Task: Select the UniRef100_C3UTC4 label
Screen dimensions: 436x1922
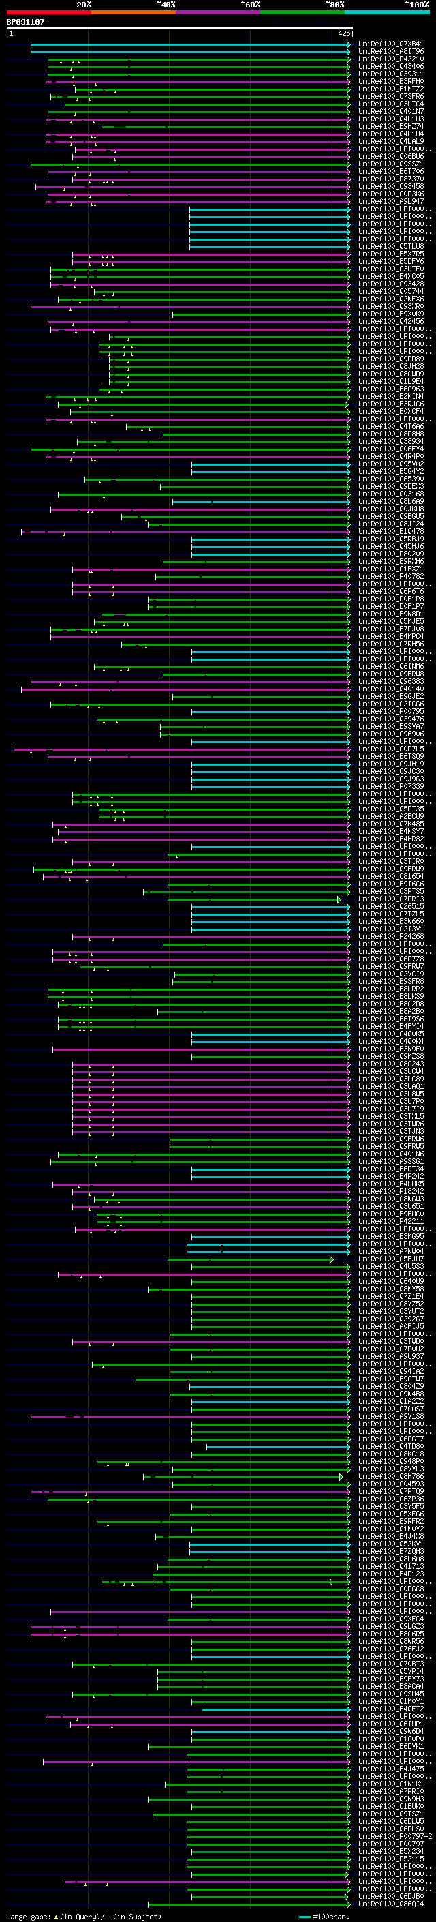Action: [x=390, y=104]
